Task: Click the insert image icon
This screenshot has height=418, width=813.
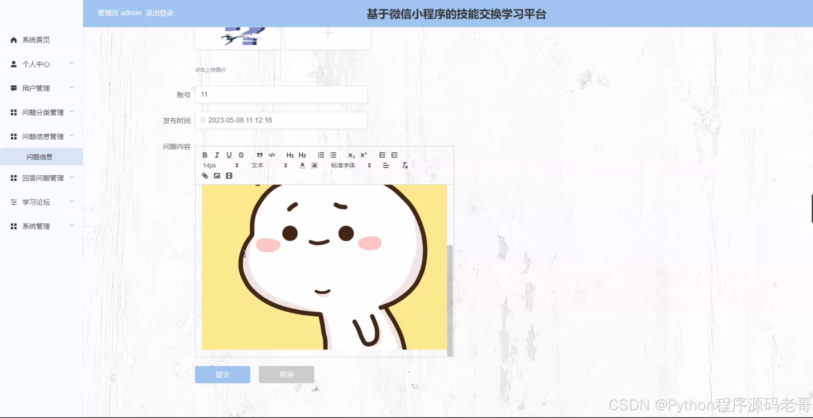Action: click(217, 176)
